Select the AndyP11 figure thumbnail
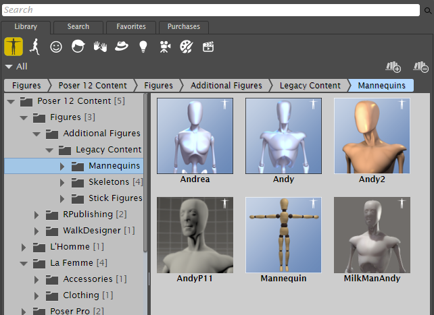This screenshot has height=315, width=434. 195,235
